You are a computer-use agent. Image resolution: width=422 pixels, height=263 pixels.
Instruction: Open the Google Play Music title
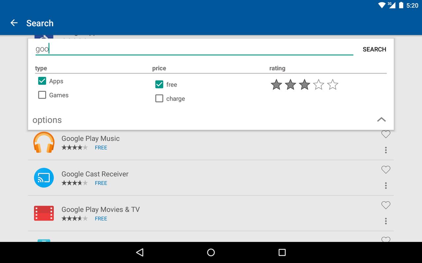tap(91, 138)
